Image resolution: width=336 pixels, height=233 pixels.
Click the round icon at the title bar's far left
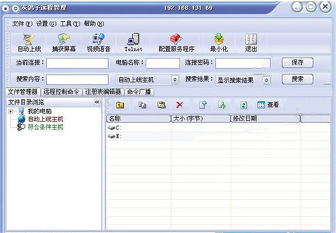pyautogui.click(x=6, y=8)
